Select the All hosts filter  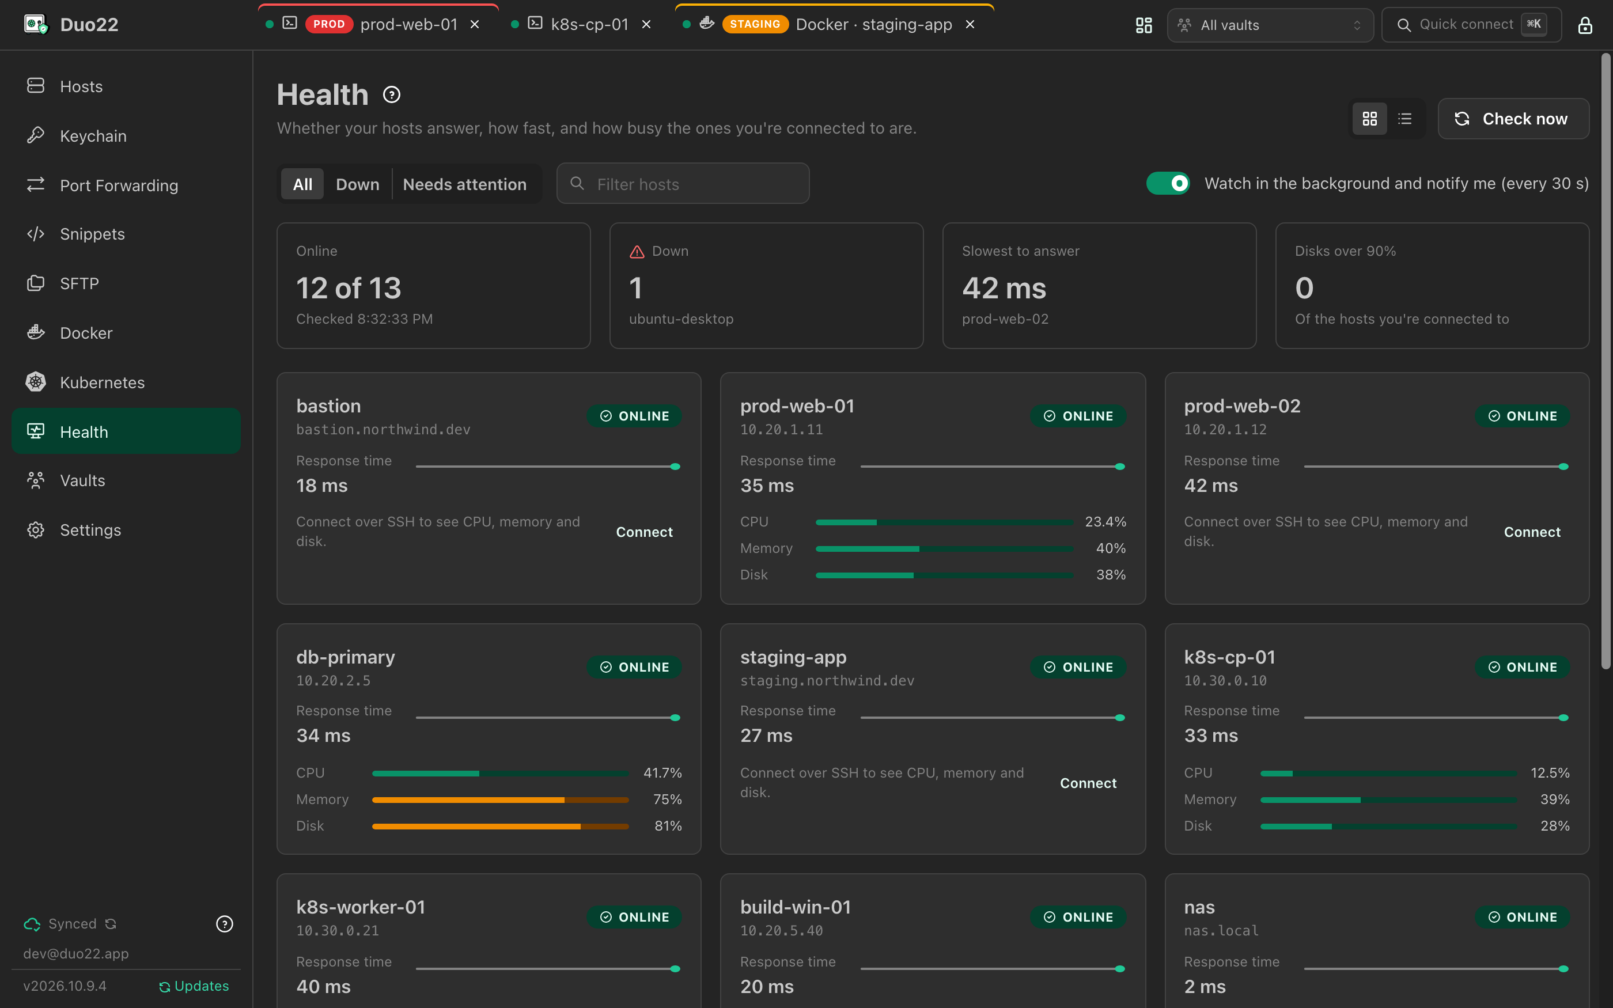[302, 184]
